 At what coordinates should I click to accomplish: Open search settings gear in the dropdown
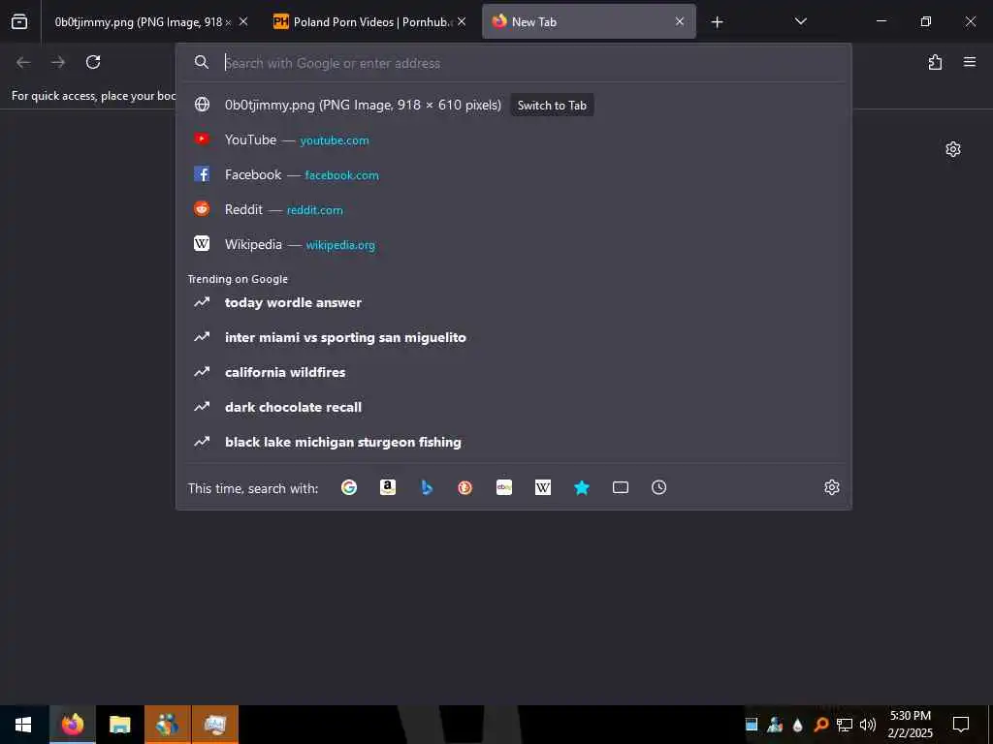pos(832,487)
